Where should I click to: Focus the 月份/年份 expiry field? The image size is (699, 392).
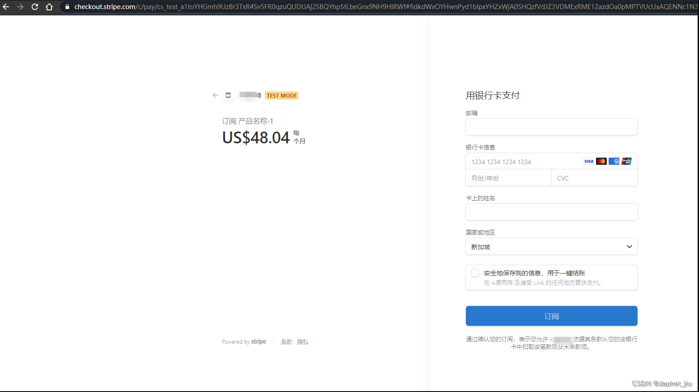[x=509, y=178]
